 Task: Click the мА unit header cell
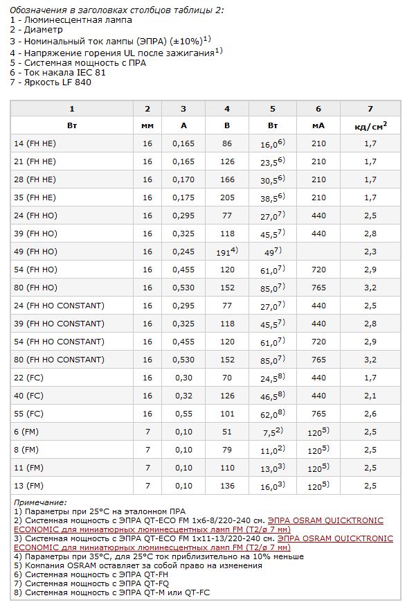318,126
